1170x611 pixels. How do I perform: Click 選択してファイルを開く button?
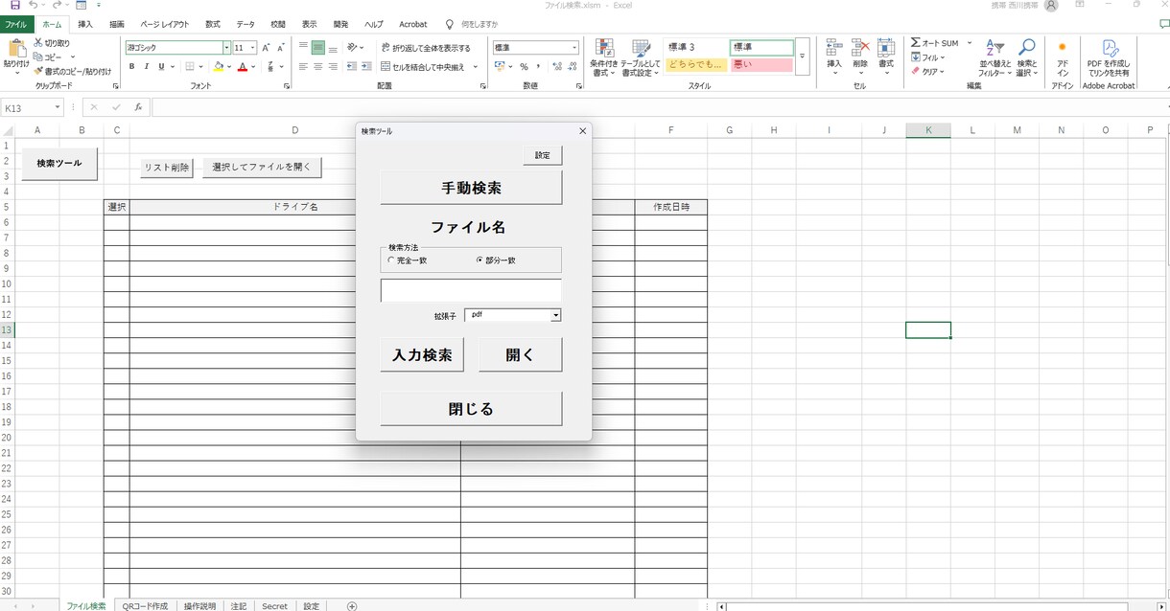[x=262, y=168]
